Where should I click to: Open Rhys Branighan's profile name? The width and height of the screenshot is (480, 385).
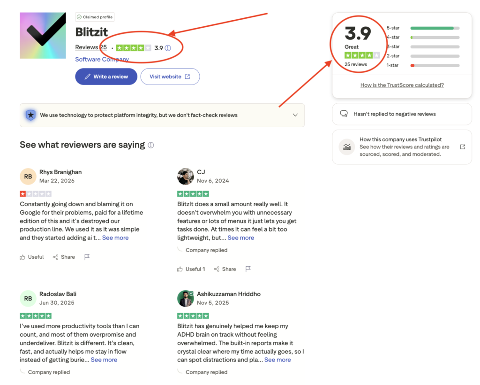point(60,172)
